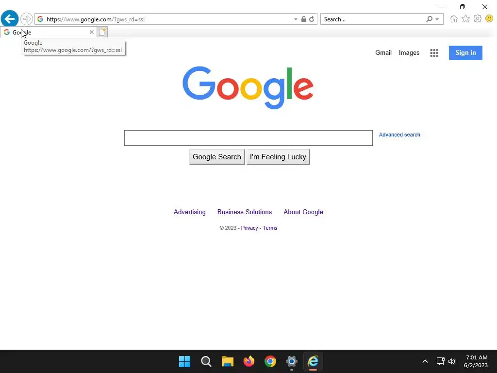Open taskbar Search icon

click(206, 361)
